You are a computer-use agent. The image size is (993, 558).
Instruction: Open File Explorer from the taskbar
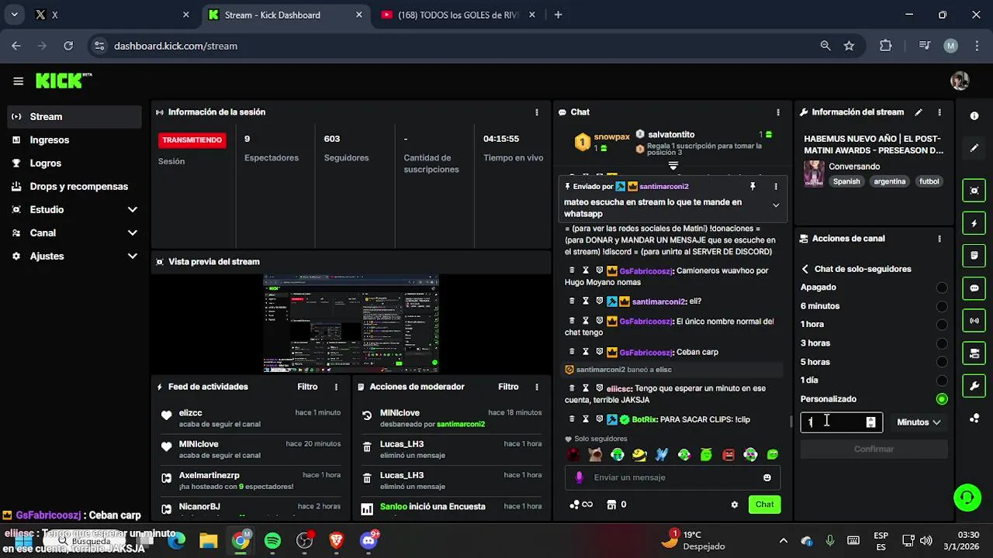(x=208, y=541)
